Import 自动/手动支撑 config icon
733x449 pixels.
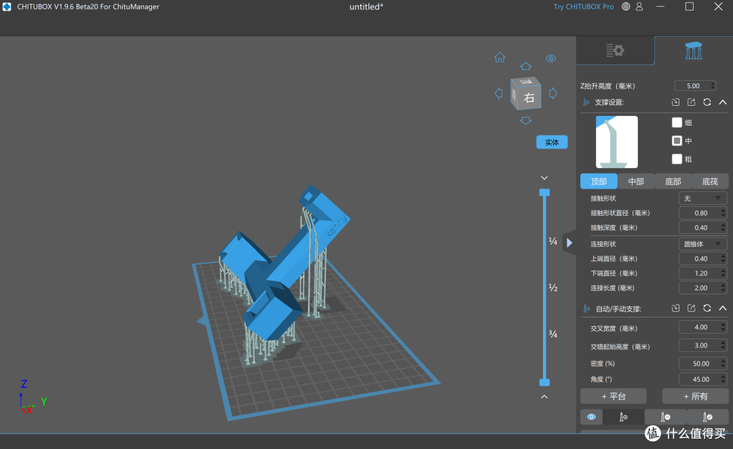tap(675, 309)
